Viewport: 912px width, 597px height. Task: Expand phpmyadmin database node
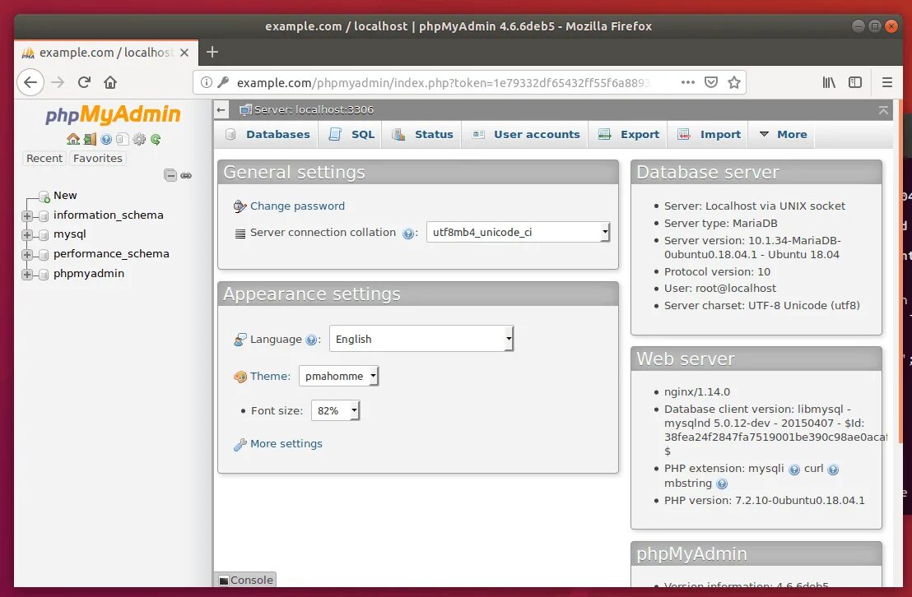[x=27, y=275]
